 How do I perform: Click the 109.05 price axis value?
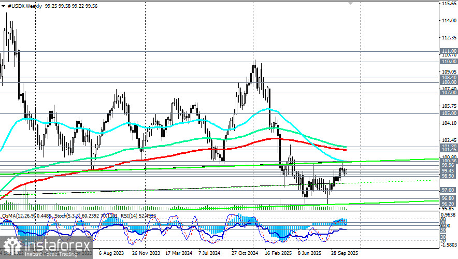pyautogui.click(x=450, y=72)
